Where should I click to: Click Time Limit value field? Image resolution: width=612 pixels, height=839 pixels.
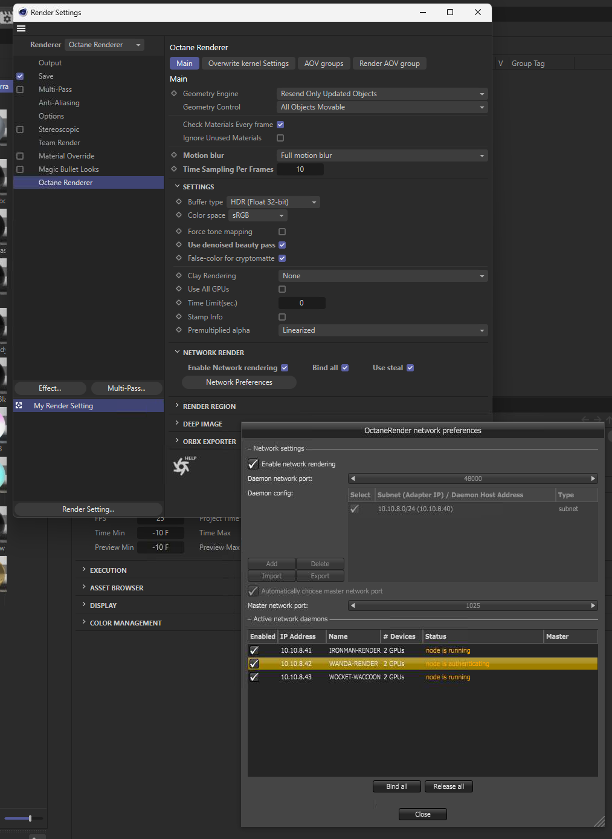(301, 303)
